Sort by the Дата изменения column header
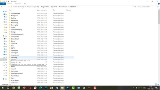Image resolution: width=160 pixels, height=90 pixels. [x=42, y=10]
